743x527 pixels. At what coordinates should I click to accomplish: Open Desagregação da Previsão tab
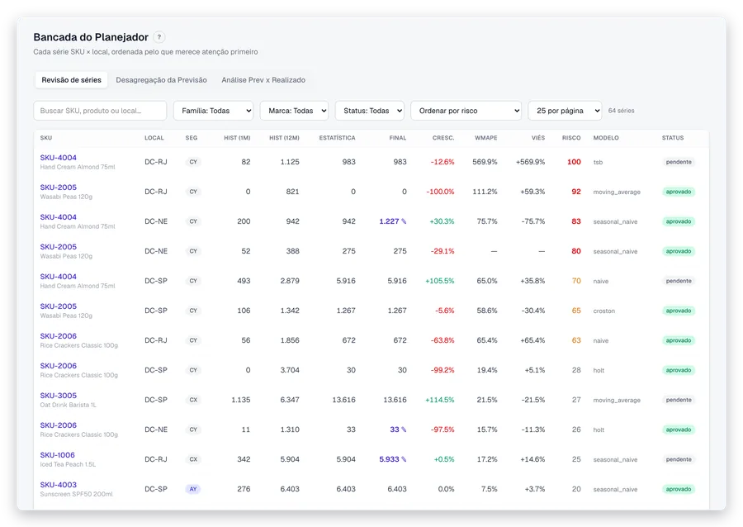click(x=161, y=80)
